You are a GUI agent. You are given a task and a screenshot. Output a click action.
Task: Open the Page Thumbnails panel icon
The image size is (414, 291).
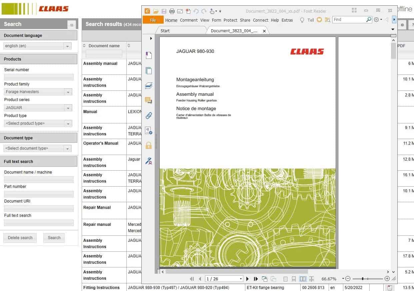[x=149, y=70]
